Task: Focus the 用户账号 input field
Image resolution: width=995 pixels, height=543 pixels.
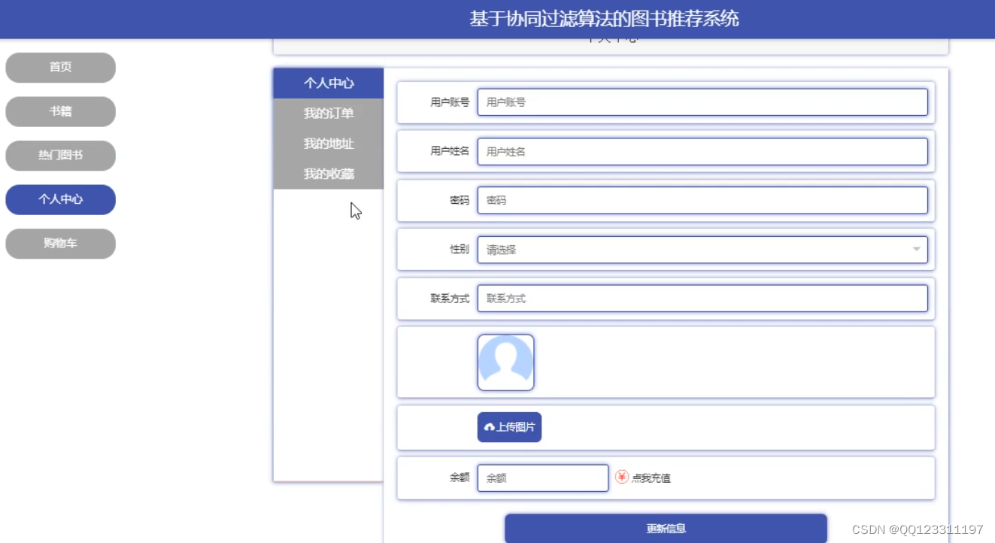Action: [702, 102]
